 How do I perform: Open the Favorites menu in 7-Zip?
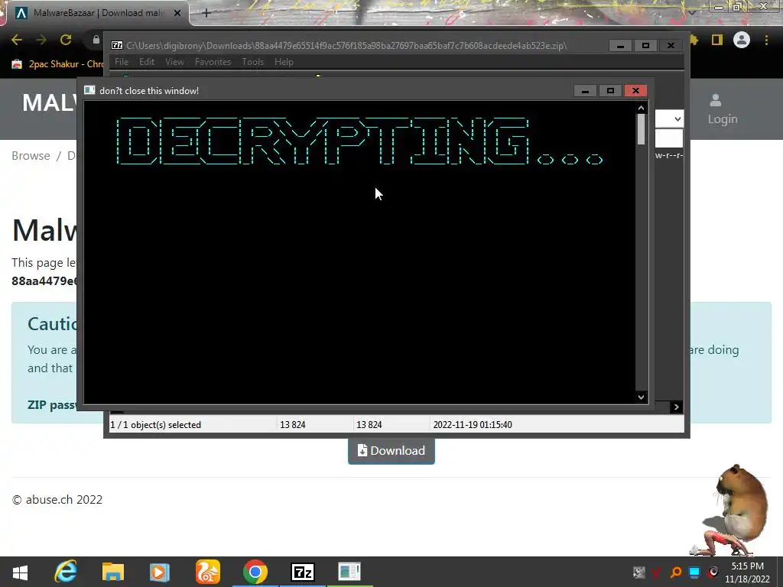pyautogui.click(x=213, y=62)
